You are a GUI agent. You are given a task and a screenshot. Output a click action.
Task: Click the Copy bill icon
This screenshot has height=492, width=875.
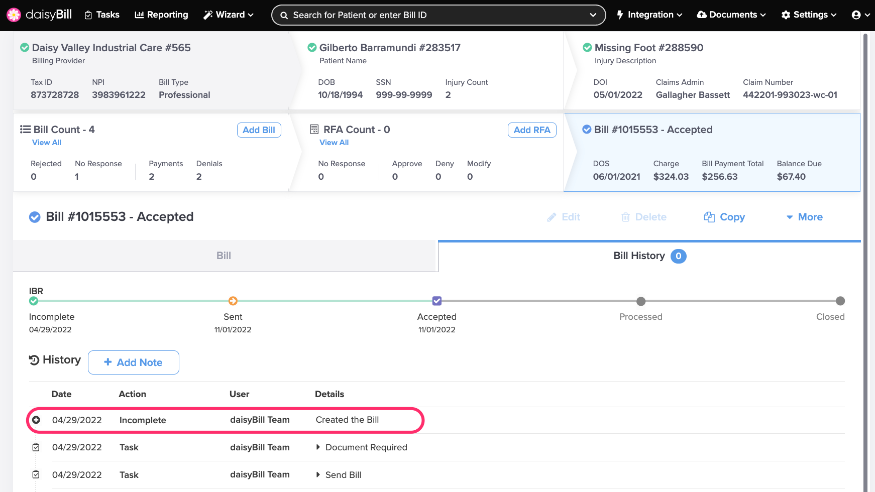click(x=709, y=217)
